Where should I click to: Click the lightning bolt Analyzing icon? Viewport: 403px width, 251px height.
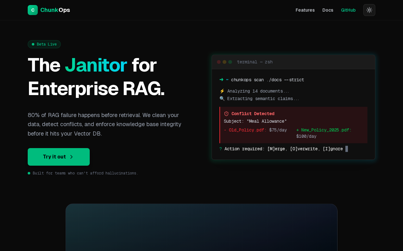pos(222,91)
